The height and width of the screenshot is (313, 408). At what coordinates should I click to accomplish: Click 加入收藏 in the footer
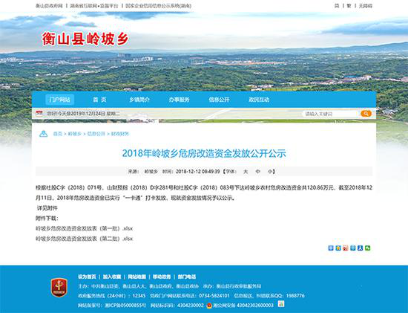[x=112, y=277]
